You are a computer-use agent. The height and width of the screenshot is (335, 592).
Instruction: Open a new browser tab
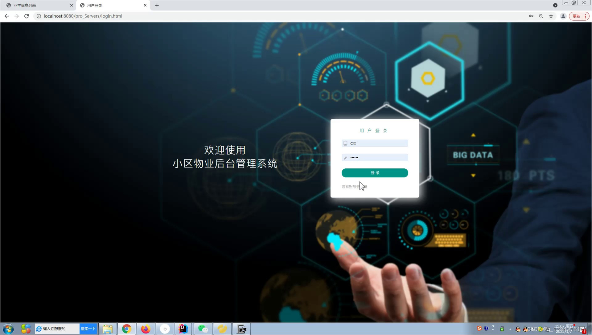157,5
